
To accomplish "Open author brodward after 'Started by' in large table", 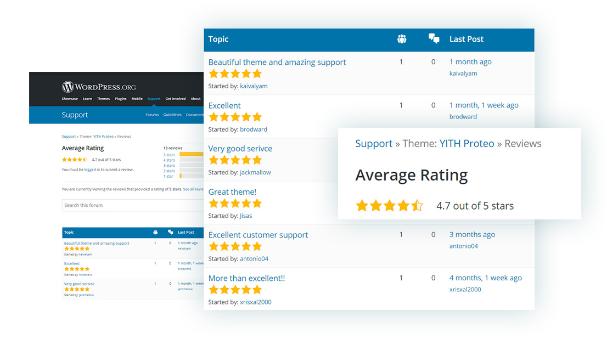I will click(x=253, y=129).
